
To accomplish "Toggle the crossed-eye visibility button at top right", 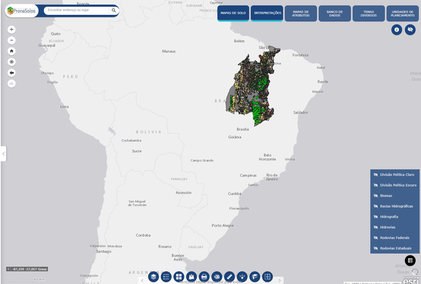I will pyautogui.click(x=410, y=30).
